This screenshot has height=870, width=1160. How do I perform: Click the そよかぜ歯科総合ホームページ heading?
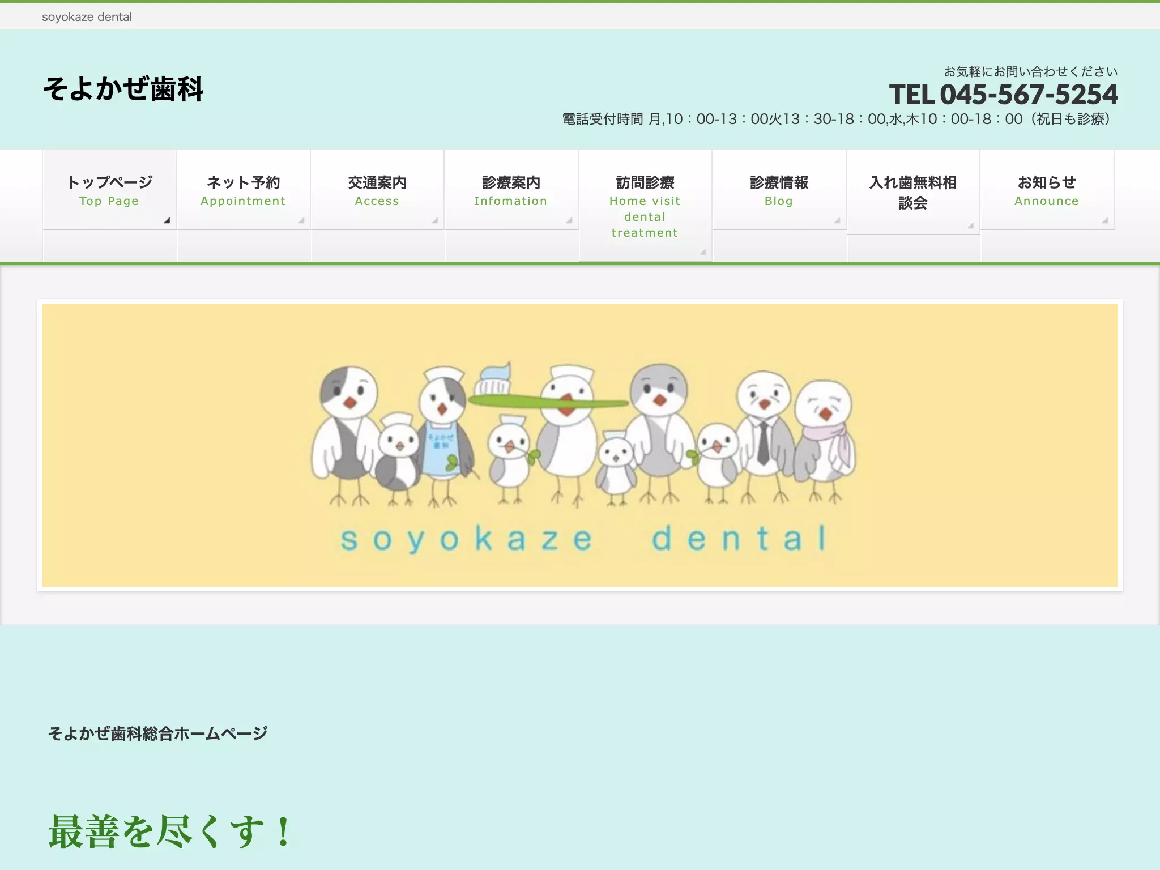pyautogui.click(x=157, y=733)
